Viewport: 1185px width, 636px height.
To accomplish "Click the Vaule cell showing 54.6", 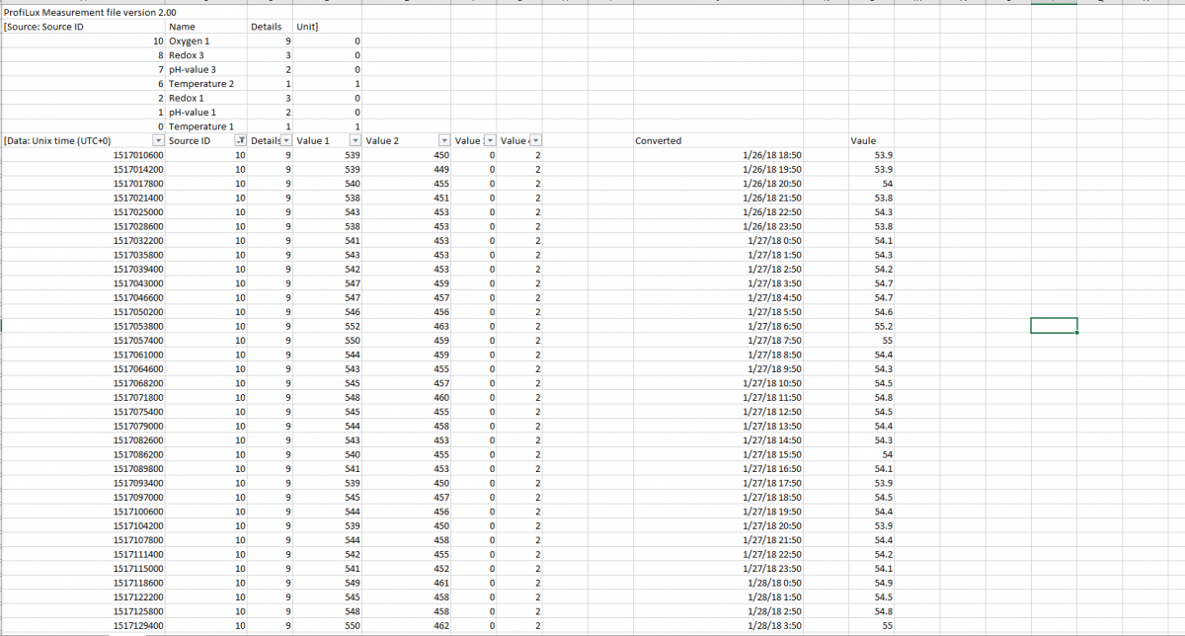I will click(871, 312).
